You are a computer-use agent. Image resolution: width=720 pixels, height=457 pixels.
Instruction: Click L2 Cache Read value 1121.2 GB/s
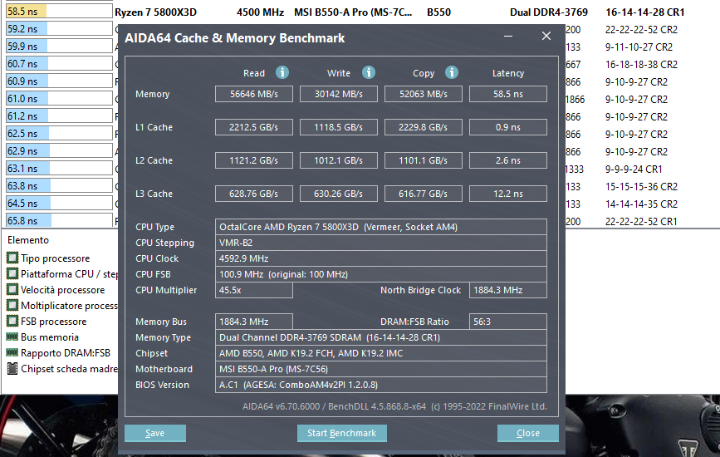(254, 160)
